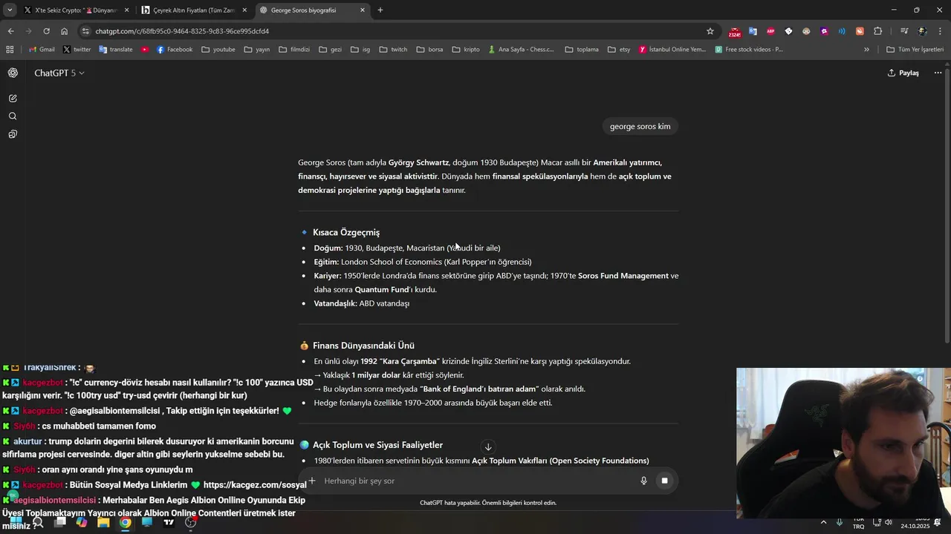Click the Paylaş share button
Viewport: 951px width, 534px height.
[903, 73]
